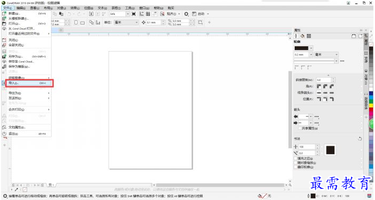Click line style settings ellipsis button

click(x=342, y=61)
